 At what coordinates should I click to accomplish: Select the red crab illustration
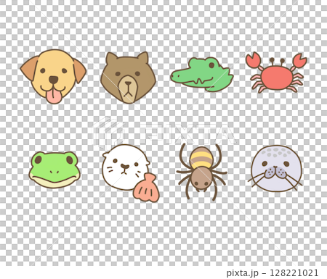[276, 72]
